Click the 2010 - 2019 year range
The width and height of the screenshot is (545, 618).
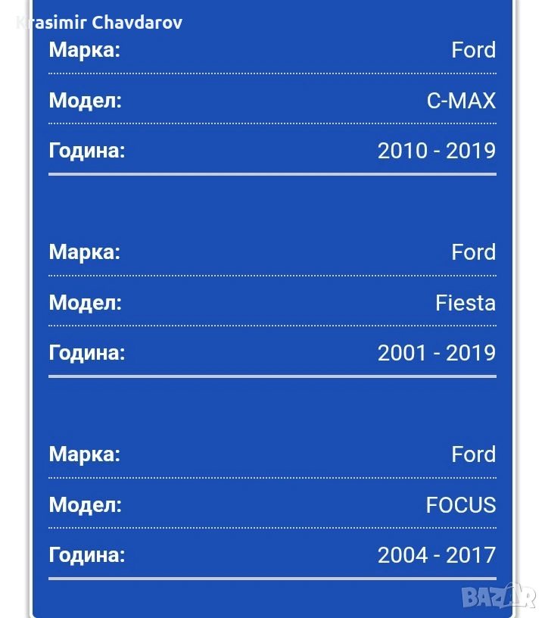(x=437, y=151)
